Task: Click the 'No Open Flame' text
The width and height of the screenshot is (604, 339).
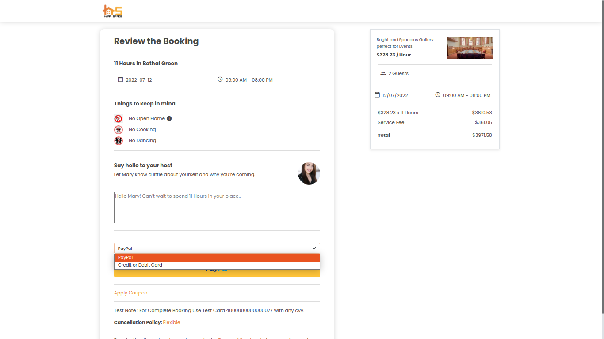Action: (x=147, y=118)
